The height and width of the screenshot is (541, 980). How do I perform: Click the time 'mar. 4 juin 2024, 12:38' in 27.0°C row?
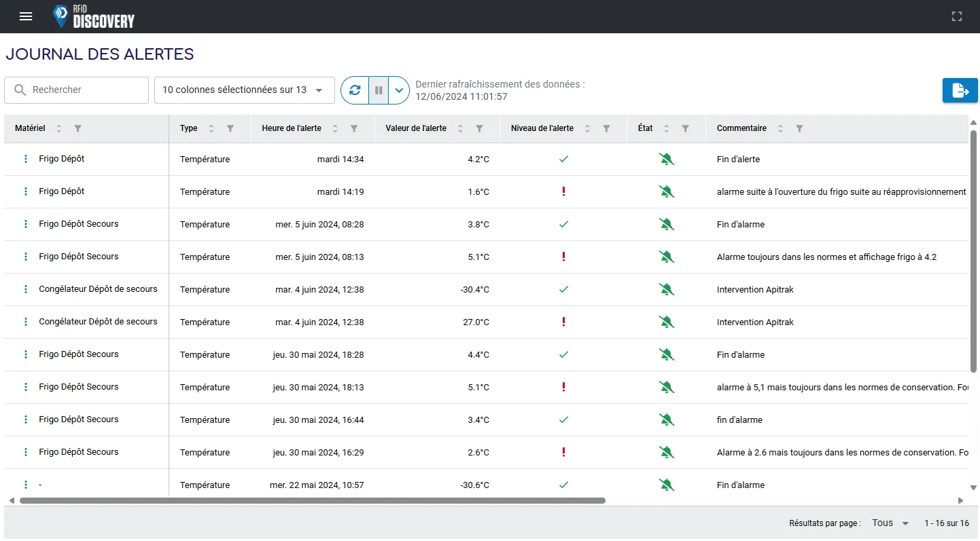(x=319, y=322)
